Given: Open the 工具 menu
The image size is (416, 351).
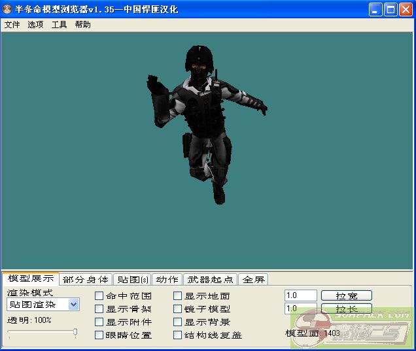Looking at the screenshot, I should [x=59, y=25].
